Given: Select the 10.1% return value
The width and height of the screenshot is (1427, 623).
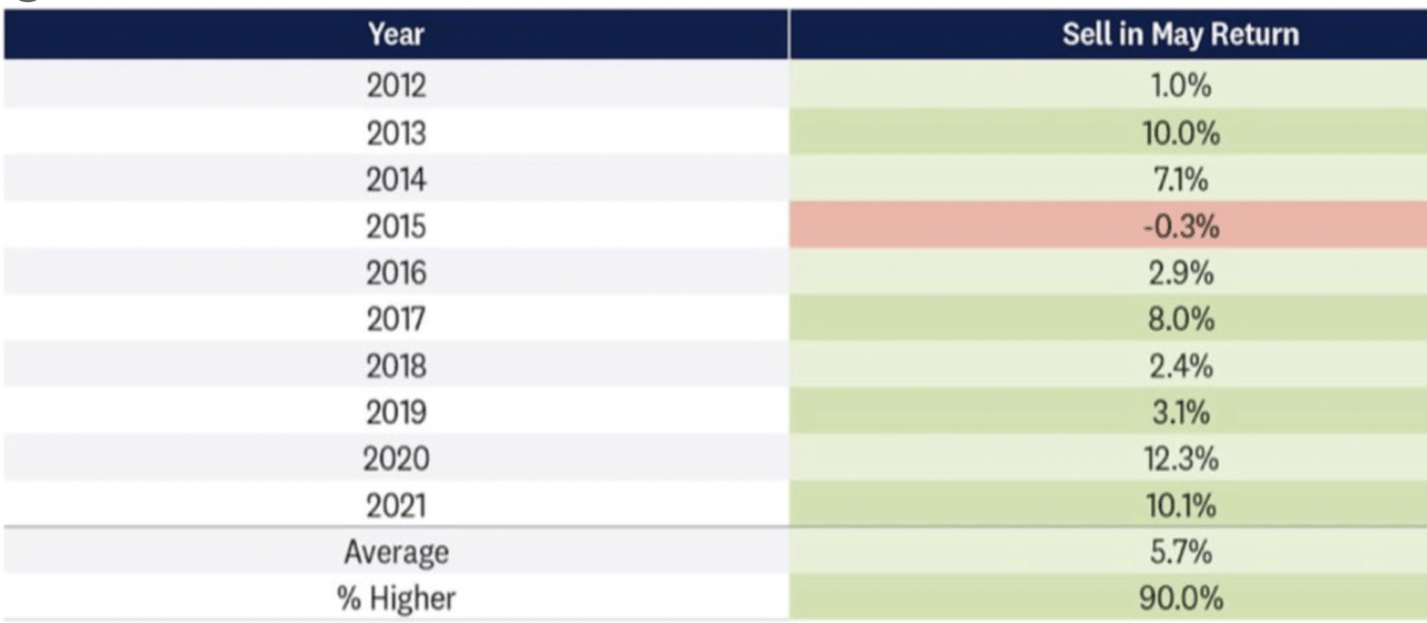Looking at the screenshot, I should 1180,505.
